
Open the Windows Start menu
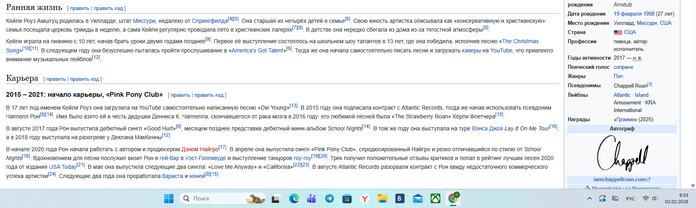click(x=169, y=198)
